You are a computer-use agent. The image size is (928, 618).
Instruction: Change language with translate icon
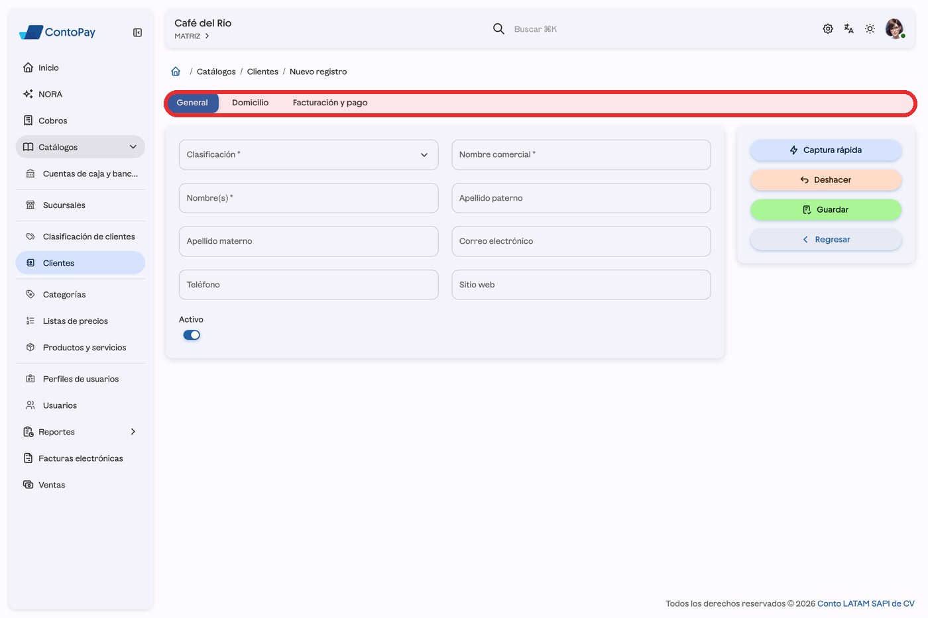(x=849, y=28)
